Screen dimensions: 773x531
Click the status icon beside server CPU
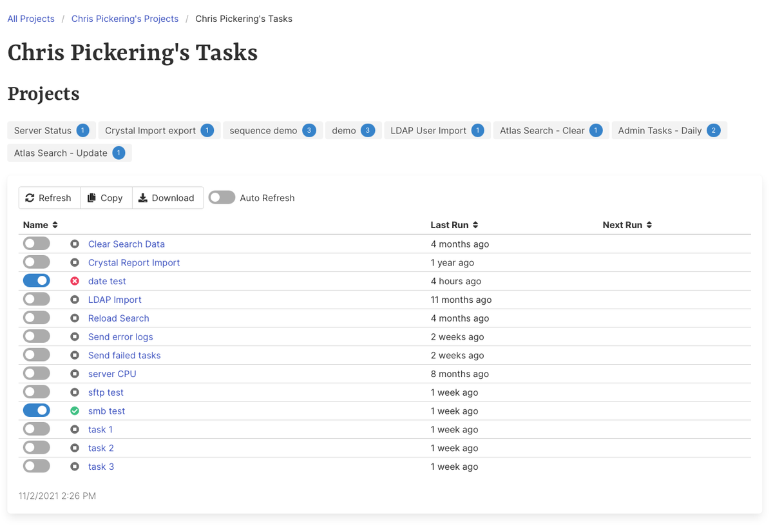[x=74, y=373]
